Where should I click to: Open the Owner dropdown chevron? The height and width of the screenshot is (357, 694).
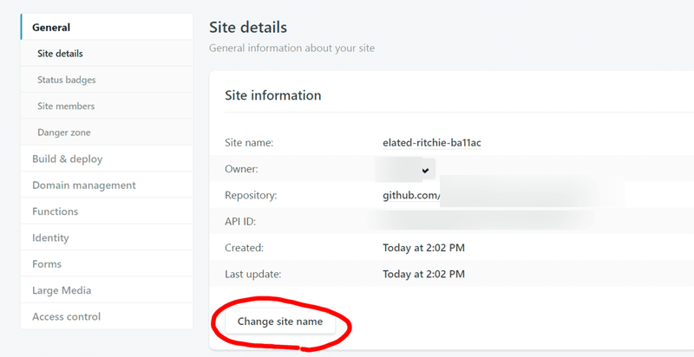click(425, 170)
